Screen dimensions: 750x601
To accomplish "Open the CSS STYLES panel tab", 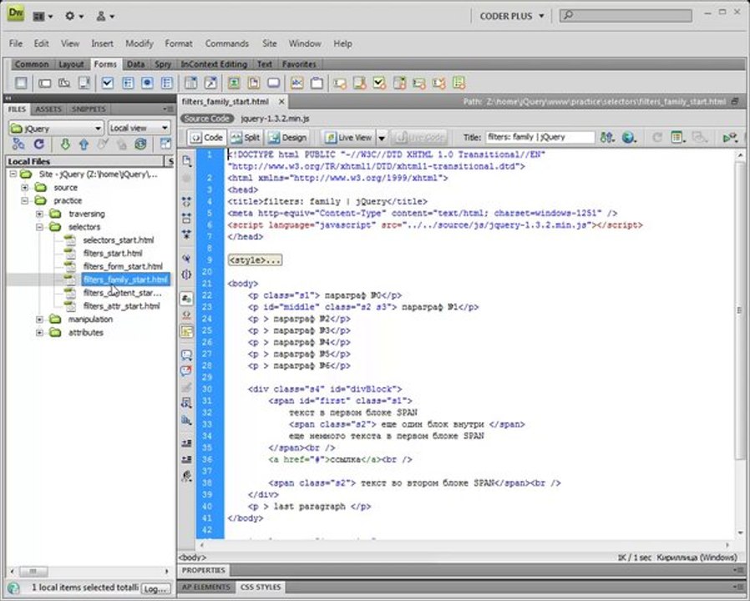I will (x=261, y=587).
